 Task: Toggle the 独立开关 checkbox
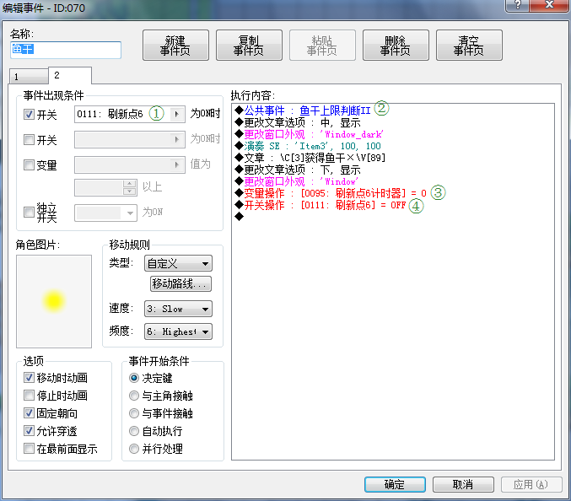tap(30, 207)
